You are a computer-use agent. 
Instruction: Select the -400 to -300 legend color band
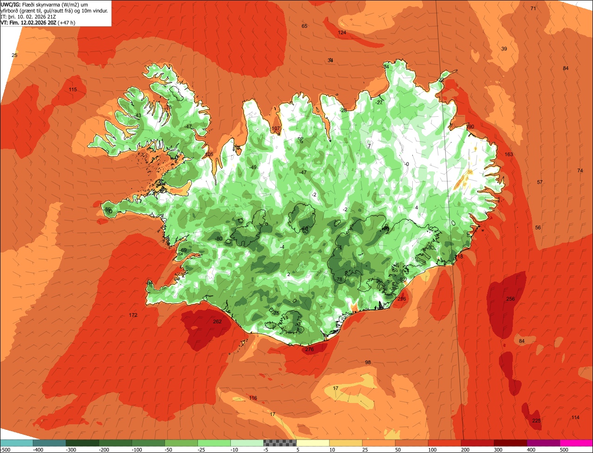coord(50,443)
